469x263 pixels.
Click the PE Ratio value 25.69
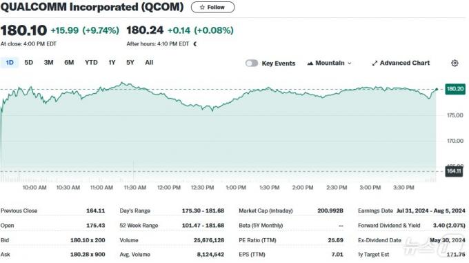(x=335, y=240)
